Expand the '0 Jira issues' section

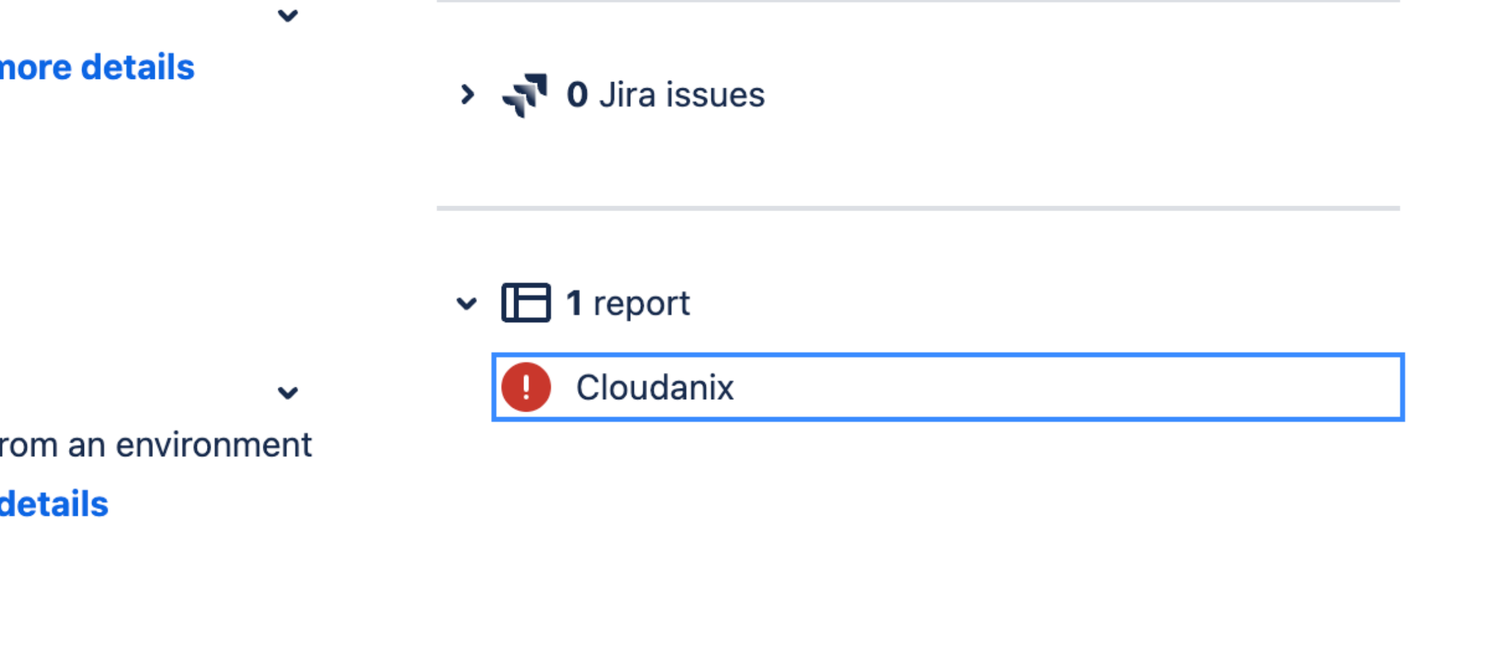[x=467, y=95]
